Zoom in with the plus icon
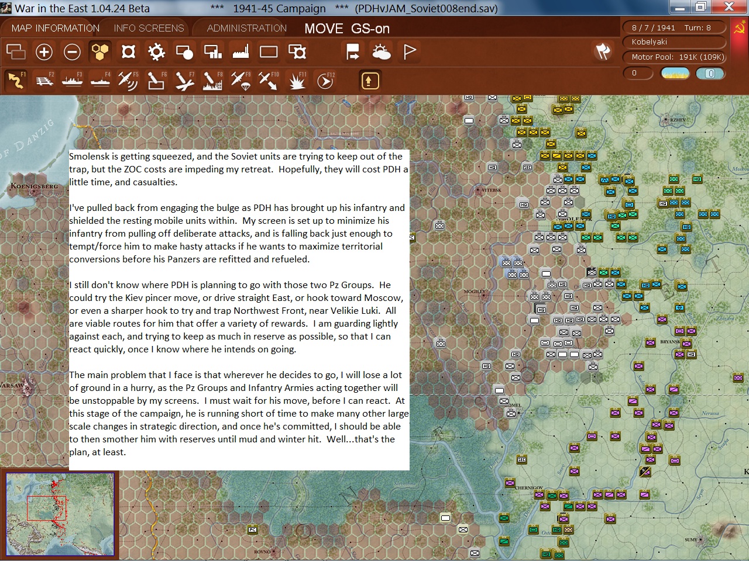Screen dimensions: 749x561 pos(44,52)
